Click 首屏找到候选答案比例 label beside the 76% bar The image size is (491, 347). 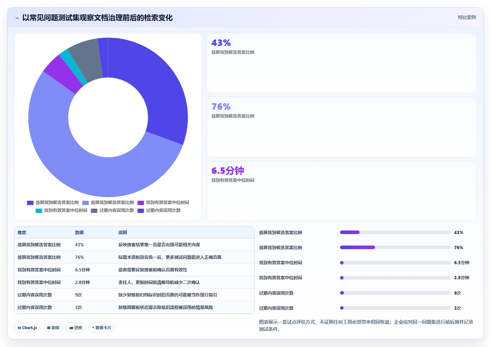tap(281, 248)
